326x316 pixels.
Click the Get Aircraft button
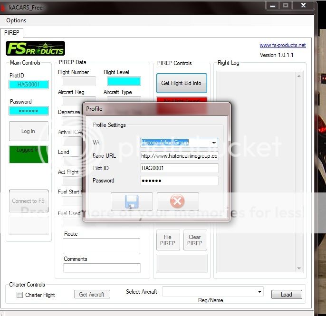pyautogui.click(x=92, y=295)
